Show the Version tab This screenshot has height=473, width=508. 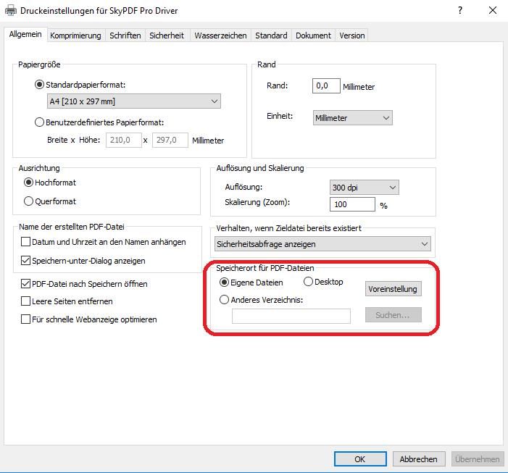point(352,35)
